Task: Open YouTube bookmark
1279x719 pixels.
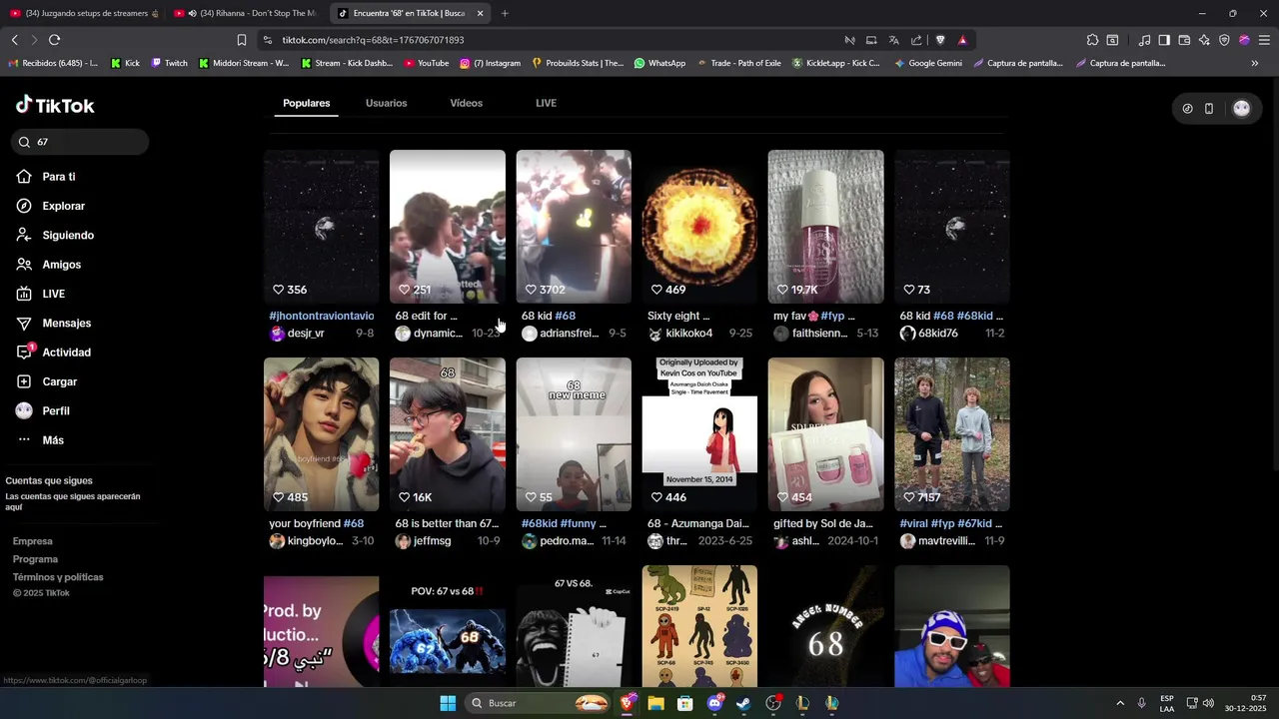Action: [427, 63]
